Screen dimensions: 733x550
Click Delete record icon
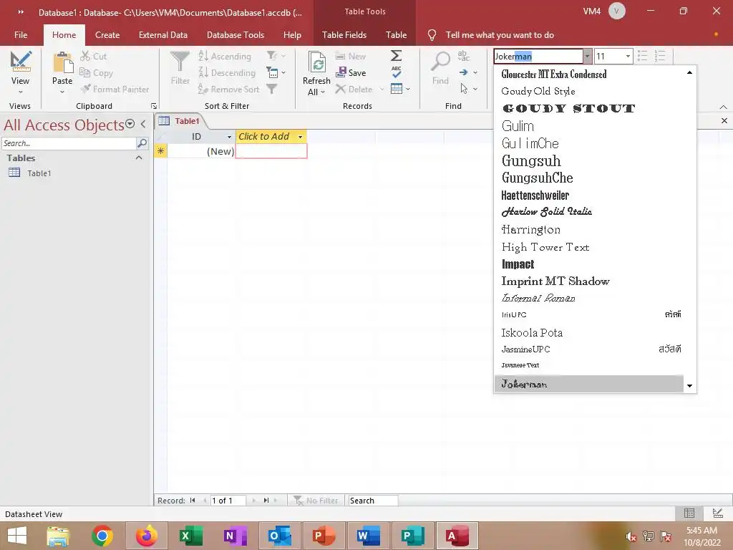point(340,89)
